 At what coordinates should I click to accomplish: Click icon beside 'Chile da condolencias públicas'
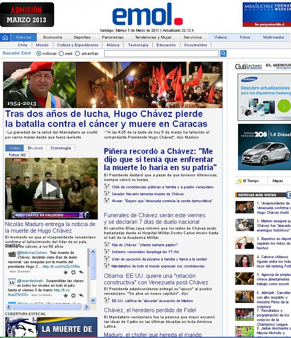pos(107,186)
